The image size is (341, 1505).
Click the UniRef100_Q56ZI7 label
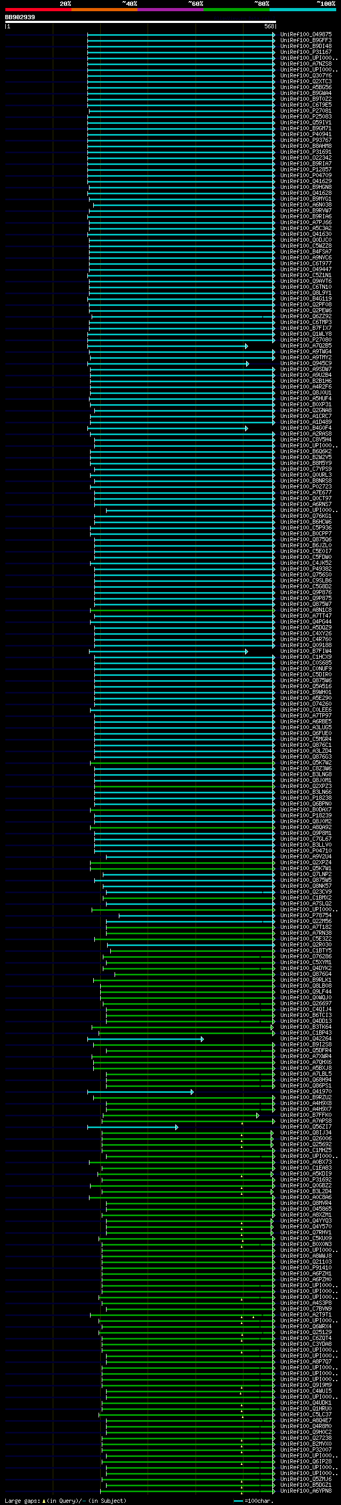point(305,1126)
